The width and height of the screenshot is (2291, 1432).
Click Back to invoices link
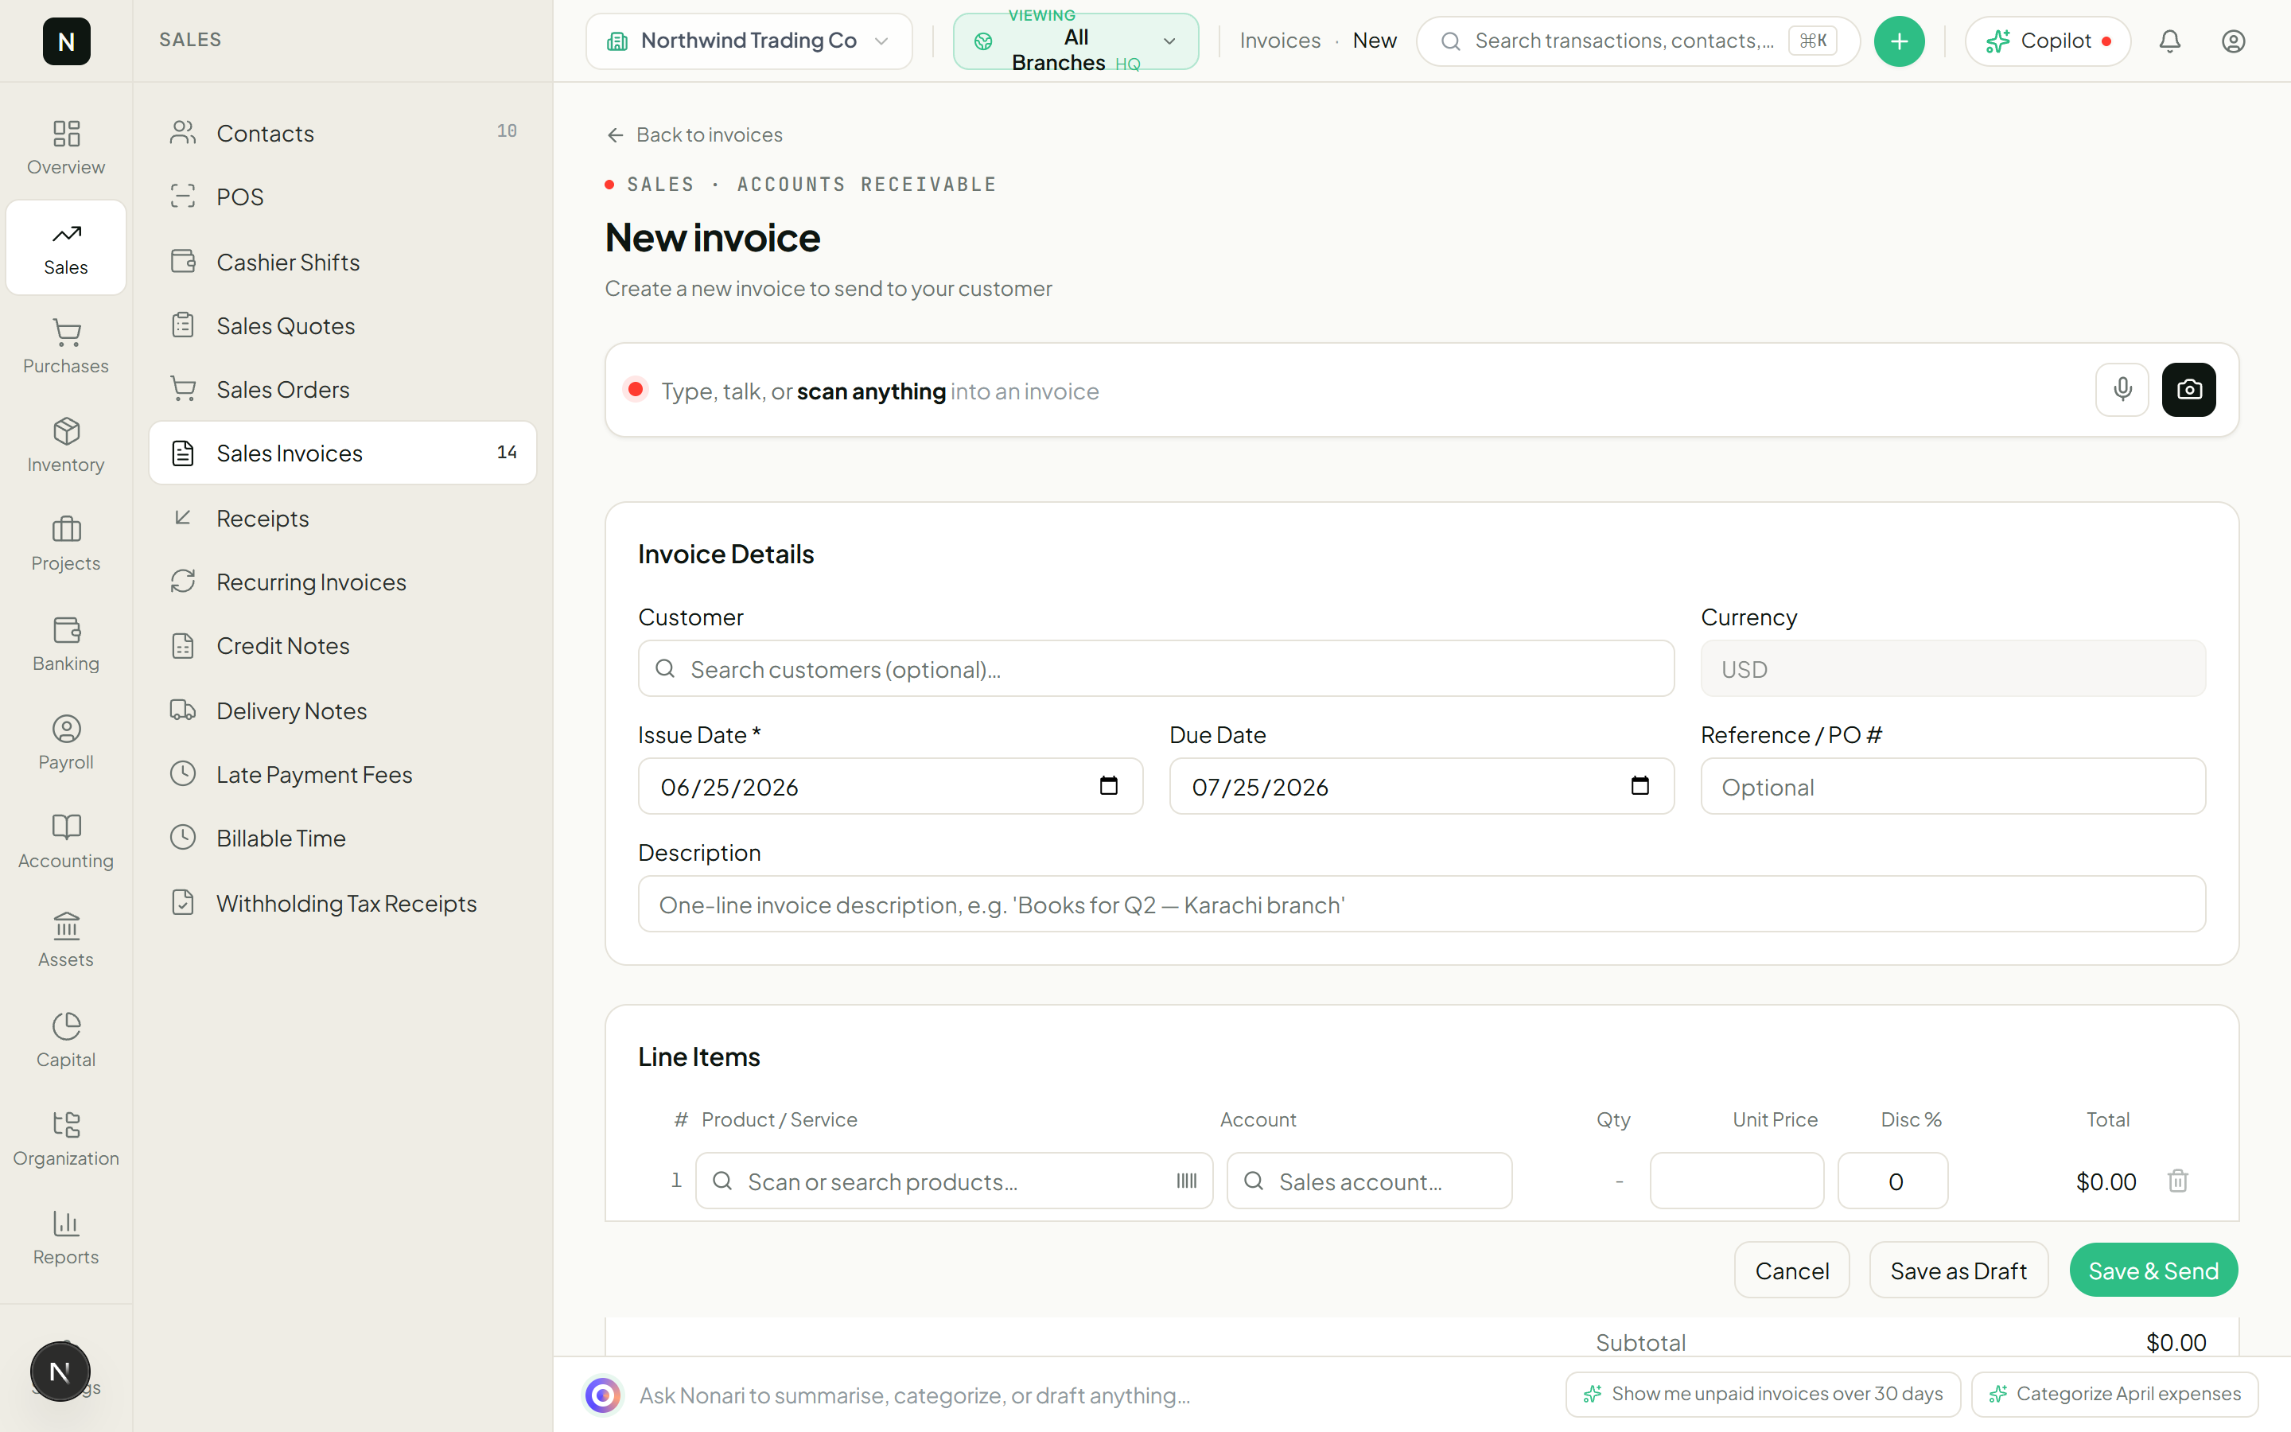(x=694, y=134)
